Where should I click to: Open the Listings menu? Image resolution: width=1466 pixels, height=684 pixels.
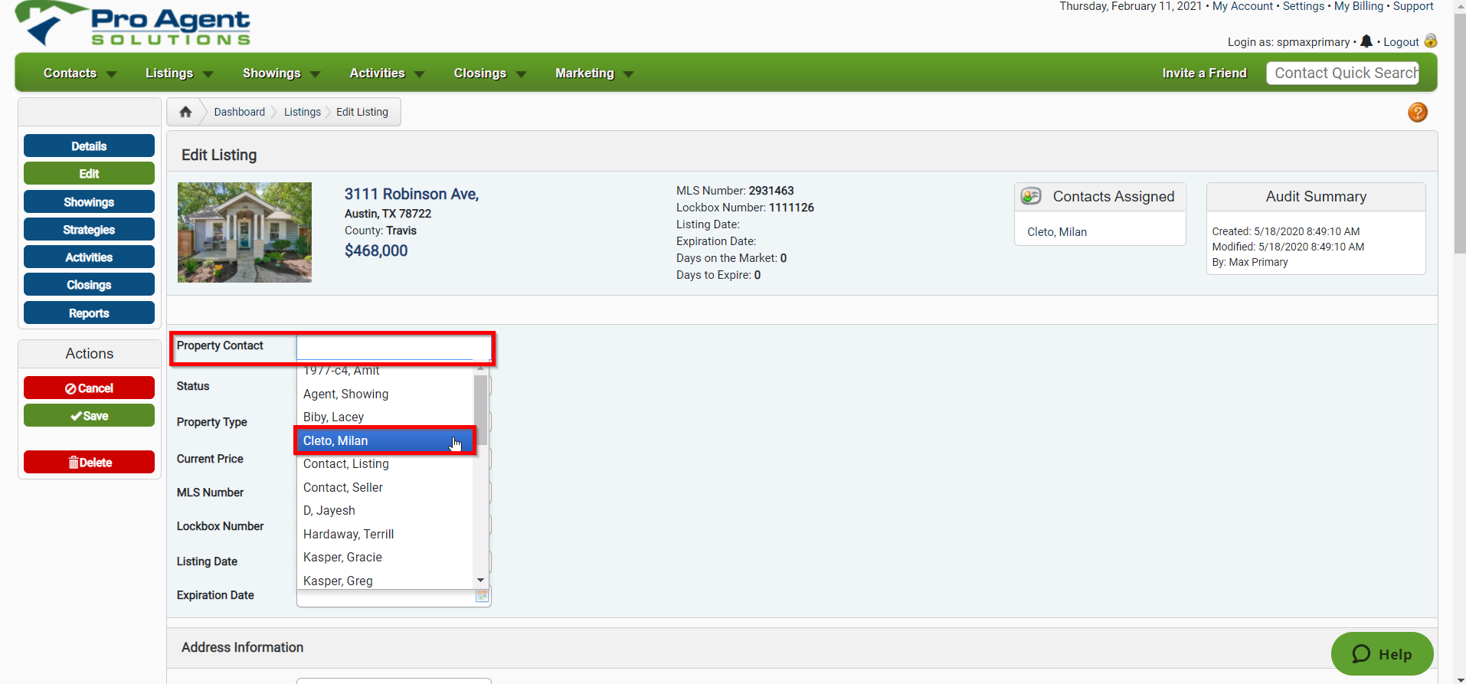click(x=169, y=74)
